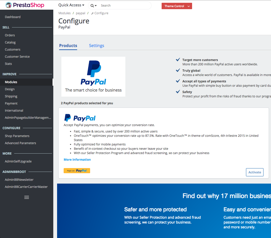Click 'Safer and more protected' banner heading
Screen dimensions: 271x238
click(155, 210)
